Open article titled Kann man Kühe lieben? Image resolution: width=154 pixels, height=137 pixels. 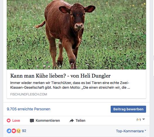click(60, 76)
